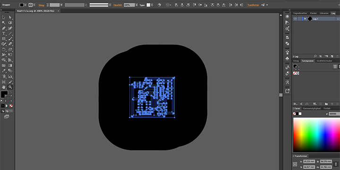This screenshot has width=340, height=170.
Task: Select the Column Graph tool
Action: click(x=10, y=76)
